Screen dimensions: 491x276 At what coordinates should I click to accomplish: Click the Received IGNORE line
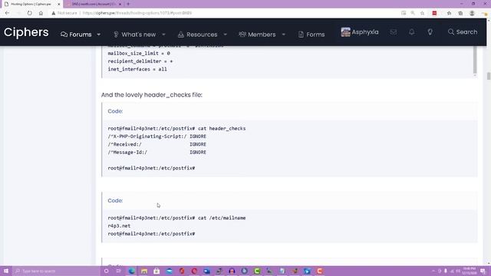pos(157,144)
